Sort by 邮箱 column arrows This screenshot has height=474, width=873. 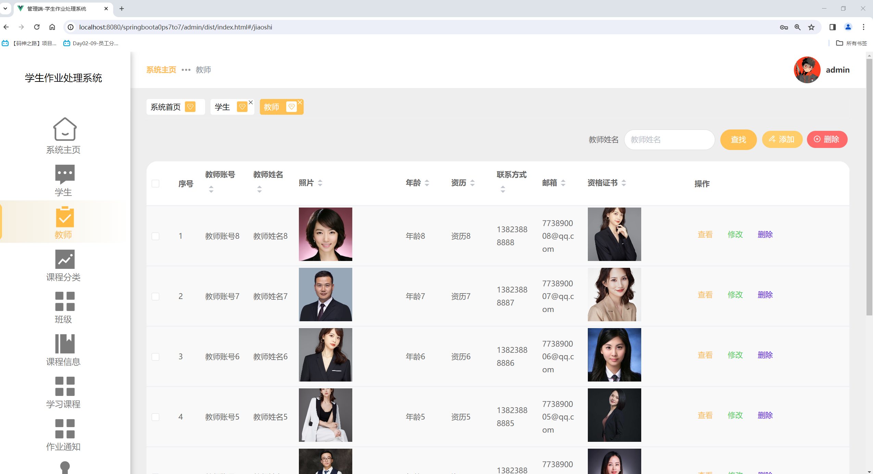point(563,183)
